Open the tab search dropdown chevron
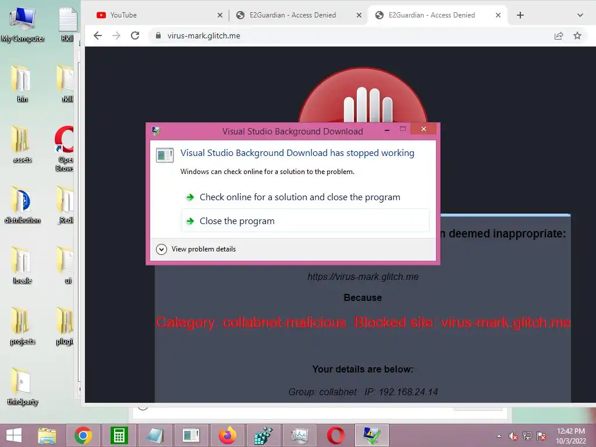Screen dimensions: 596x447 pyautogui.click(x=580, y=15)
